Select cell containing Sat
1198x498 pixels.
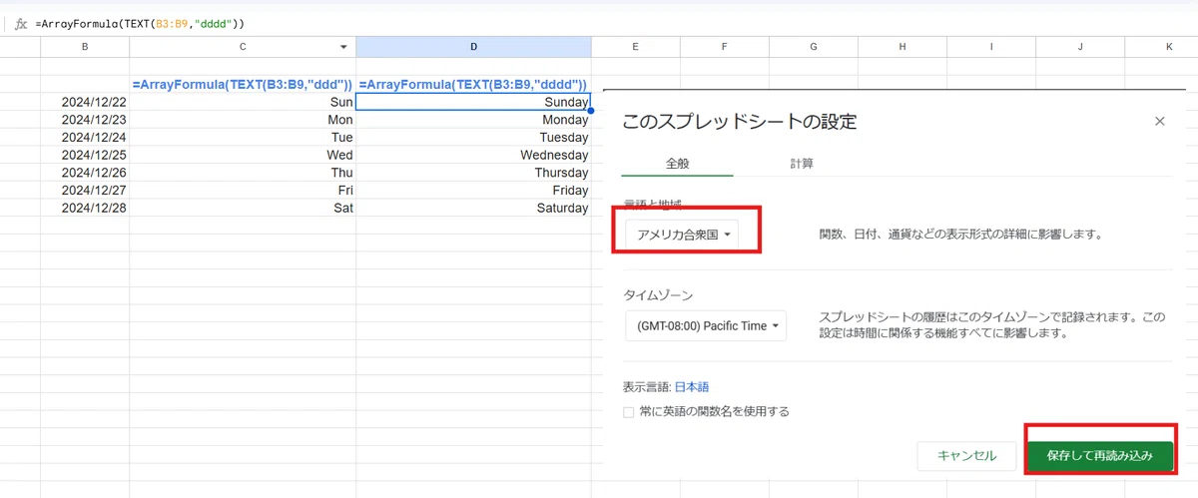pyautogui.click(x=243, y=208)
